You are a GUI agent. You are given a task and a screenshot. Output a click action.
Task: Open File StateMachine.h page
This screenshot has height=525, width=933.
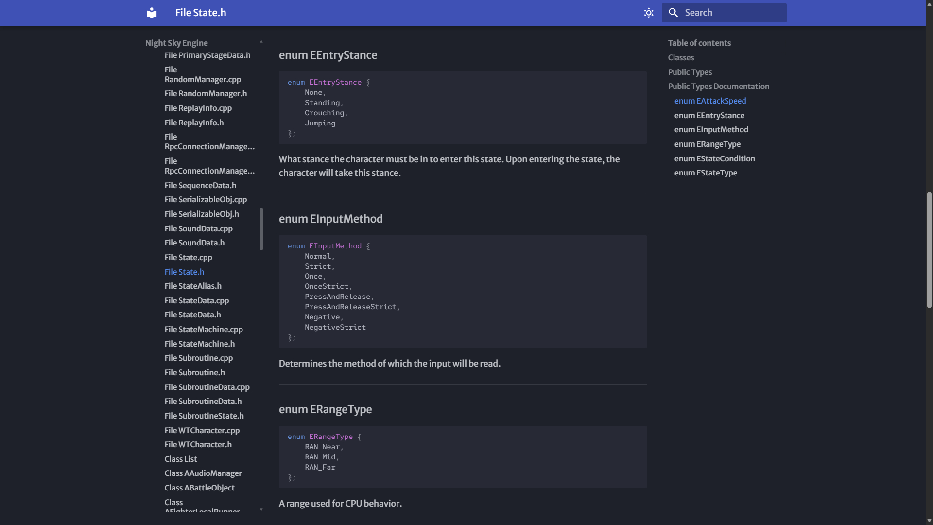[199, 344]
